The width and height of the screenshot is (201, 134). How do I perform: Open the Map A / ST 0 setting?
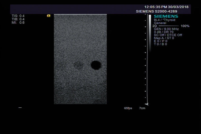[x=164, y=38]
